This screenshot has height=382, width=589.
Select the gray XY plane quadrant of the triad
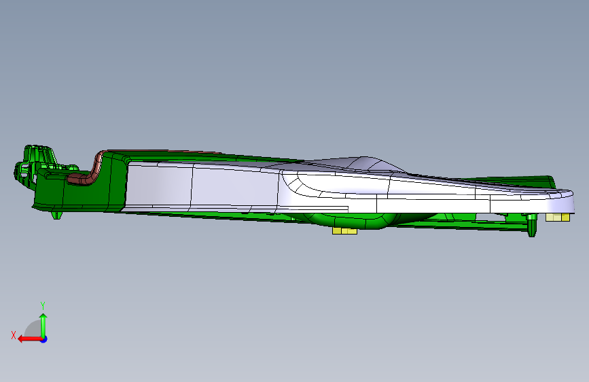[33, 330]
